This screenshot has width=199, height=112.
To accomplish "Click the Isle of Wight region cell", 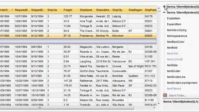I will pyautogui.click(x=136, y=66).
